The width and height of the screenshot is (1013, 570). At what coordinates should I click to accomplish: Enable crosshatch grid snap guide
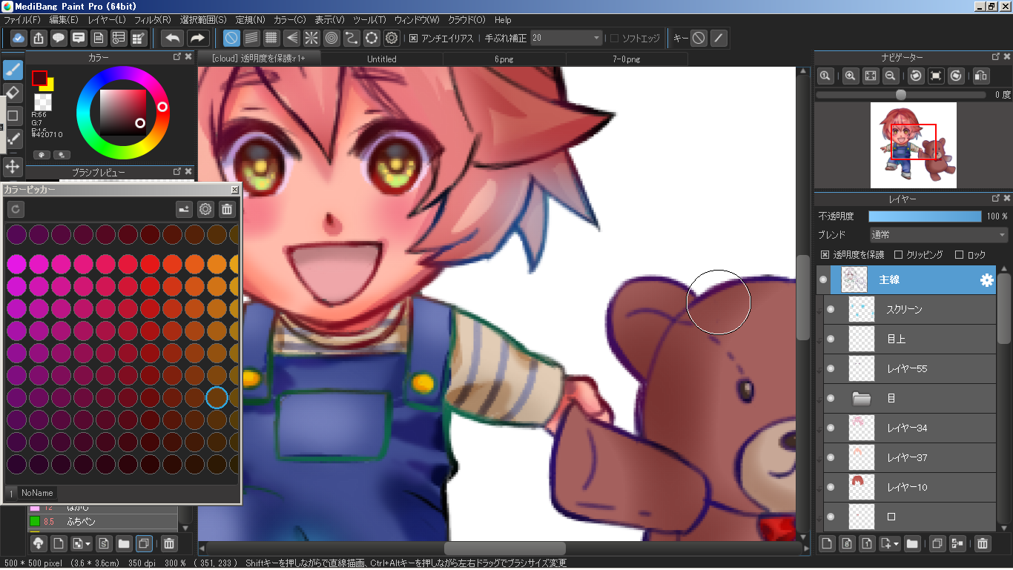pos(271,38)
